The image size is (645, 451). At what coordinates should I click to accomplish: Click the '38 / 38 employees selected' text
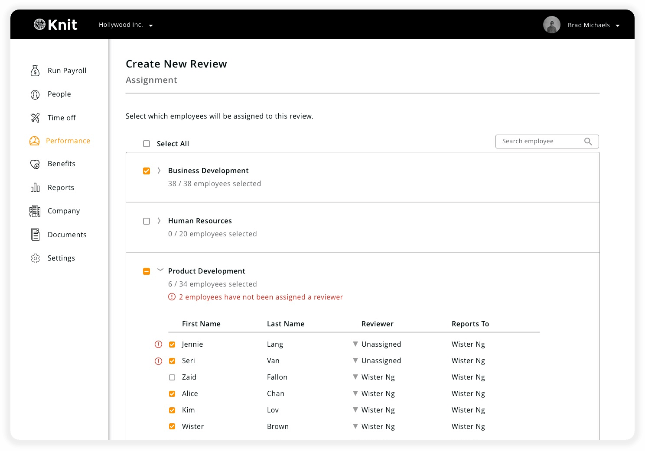(215, 184)
